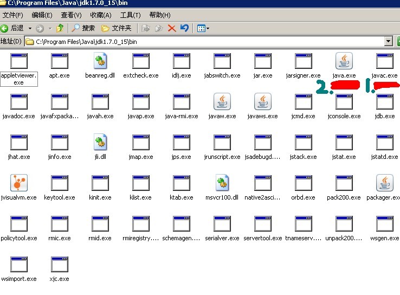Open the 编辑(E) menu
Screen dimensions: 400x295
pos(42,15)
